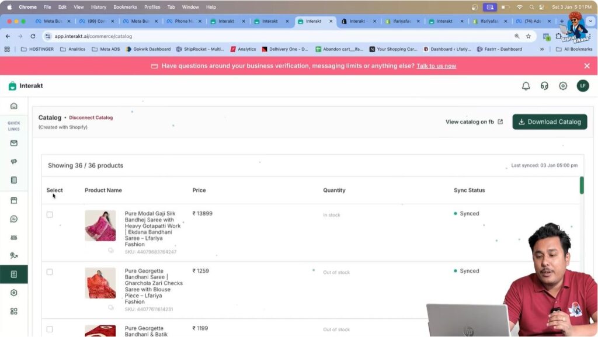Open the Chrome extensions puzzle icon
The width and height of the screenshot is (598, 337).
558,36
